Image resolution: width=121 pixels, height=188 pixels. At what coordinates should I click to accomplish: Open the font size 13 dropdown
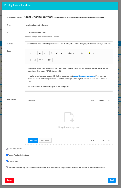pos(82,53)
